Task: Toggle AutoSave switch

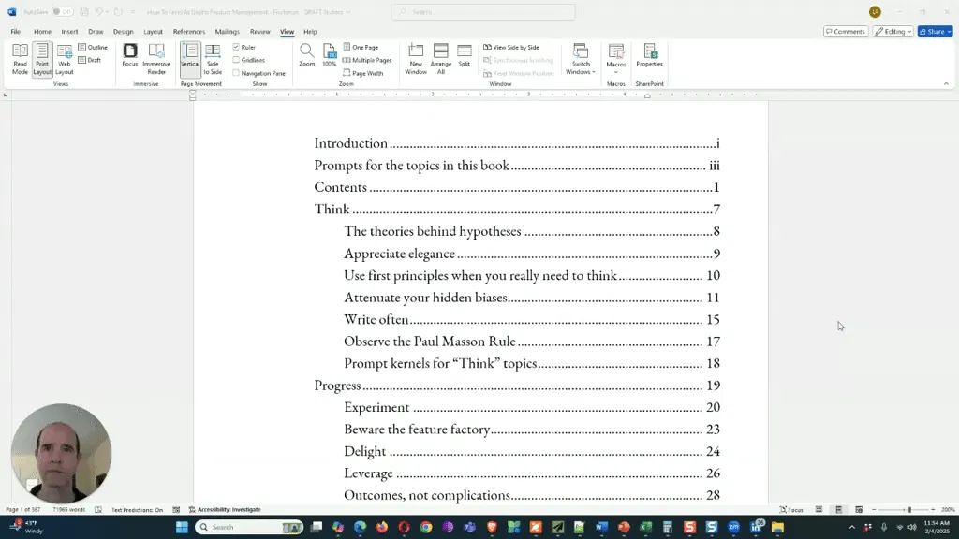Action: click(61, 11)
